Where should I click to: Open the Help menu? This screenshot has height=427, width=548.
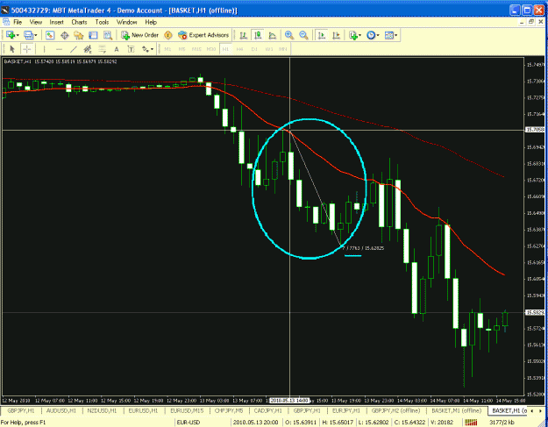tap(151, 22)
